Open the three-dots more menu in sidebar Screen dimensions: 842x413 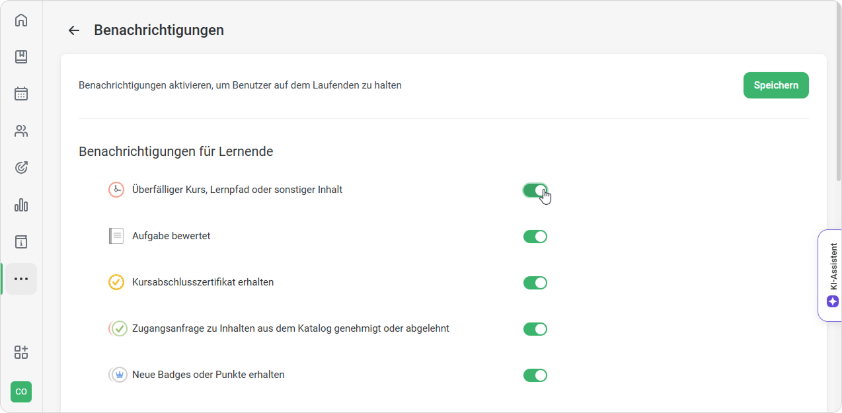pos(21,279)
